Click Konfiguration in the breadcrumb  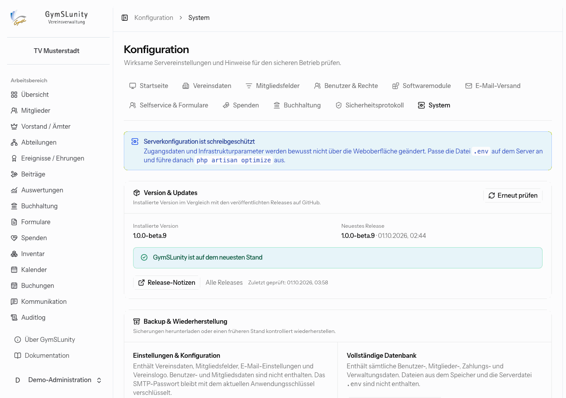[x=154, y=18]
